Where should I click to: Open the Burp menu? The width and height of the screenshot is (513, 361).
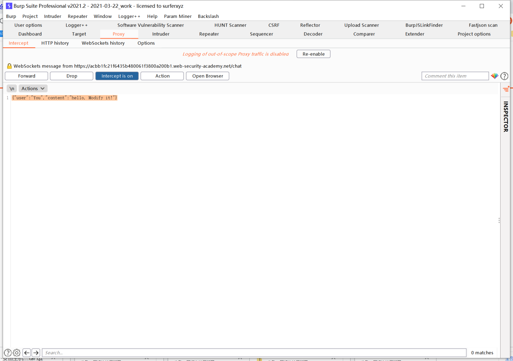(x=11, y=16)
